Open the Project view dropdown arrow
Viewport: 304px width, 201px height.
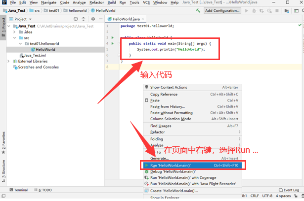[30, 19]
